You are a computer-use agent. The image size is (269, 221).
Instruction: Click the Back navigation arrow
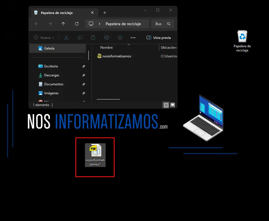click(36, 24)
